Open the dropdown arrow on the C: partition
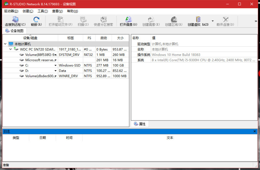The image size is (260, 170). click(55, 66)
